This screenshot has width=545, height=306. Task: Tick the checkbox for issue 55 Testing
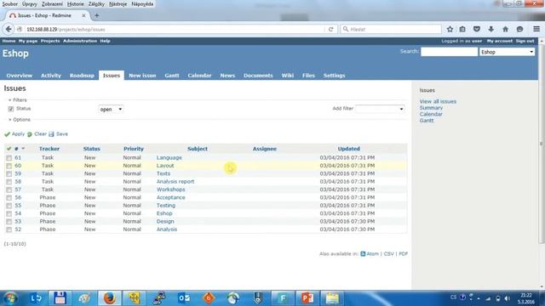[9, 206]
